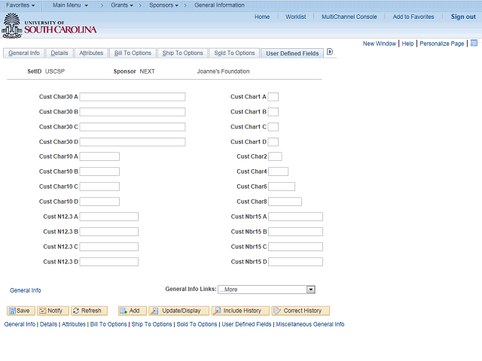Switch to the Sold To Options tab
This screenshot has width=482, height=361.
(x=234, y=53)
